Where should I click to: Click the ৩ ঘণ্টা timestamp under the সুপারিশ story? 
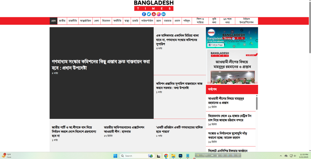tap(159, 48)
